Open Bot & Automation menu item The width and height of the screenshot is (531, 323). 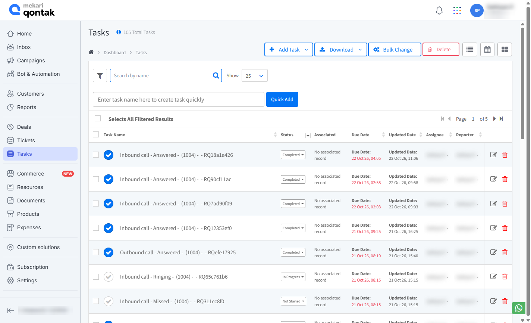click(x=40, y=74)
